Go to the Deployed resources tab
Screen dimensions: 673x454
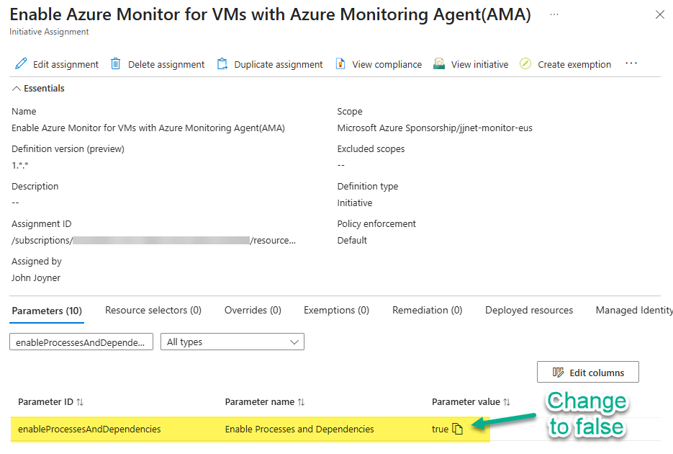click(x=529, y=310)
